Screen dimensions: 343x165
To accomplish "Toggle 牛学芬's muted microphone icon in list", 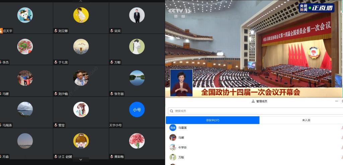I will point(342,147).
